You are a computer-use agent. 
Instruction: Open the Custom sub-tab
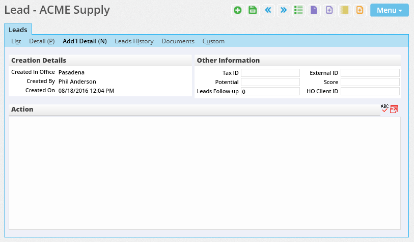pos(213,41)
